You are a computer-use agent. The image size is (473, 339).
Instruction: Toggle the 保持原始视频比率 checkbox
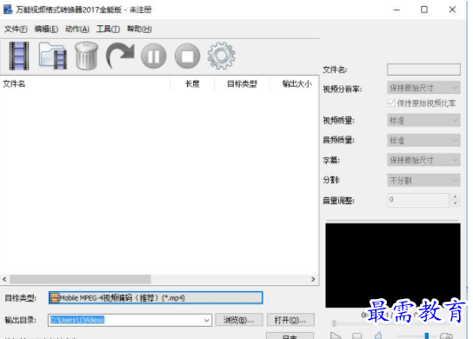point(391,103)
